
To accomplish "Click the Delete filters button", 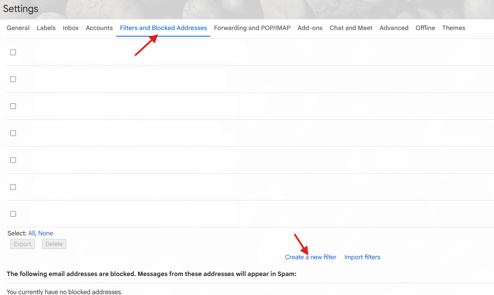I will click(x=54, y=244).
